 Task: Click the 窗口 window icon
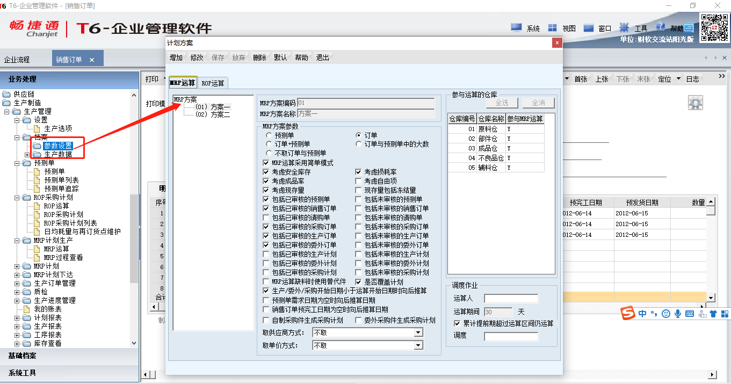(589, 28)
